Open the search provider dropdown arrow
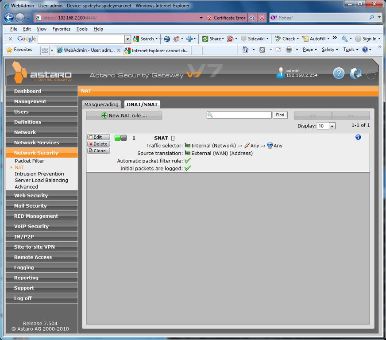The image size is (386, 340). click(x=379, y=17)
